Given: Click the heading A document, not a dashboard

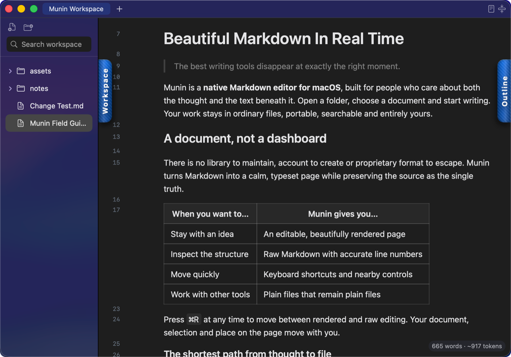Looking at the screenshot, I should [x=245, y=138].
